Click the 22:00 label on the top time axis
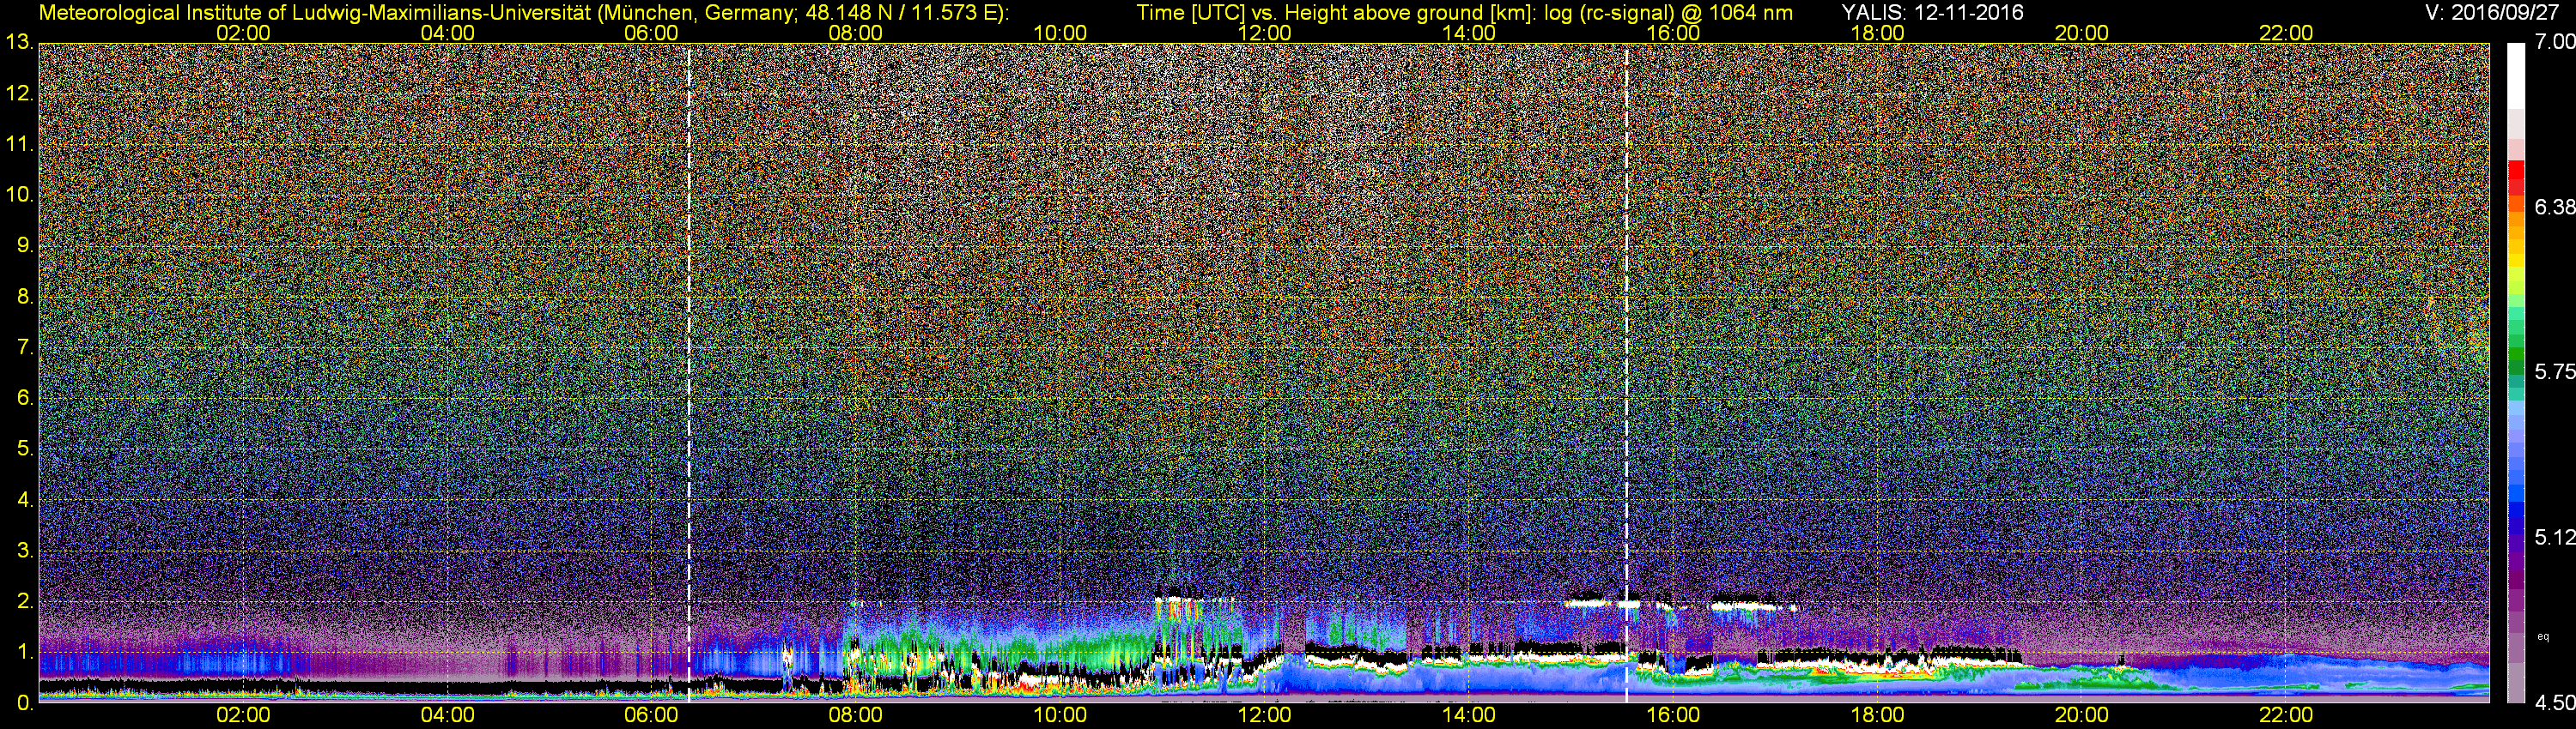The image size is (2576, 729). click(2286, 33)
